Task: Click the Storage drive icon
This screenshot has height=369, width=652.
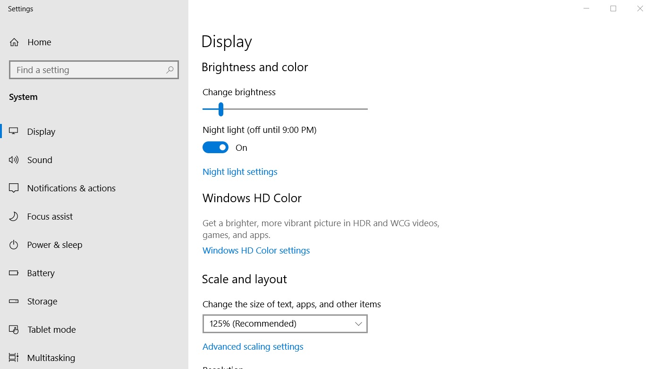Action: [x=14, y=301]
